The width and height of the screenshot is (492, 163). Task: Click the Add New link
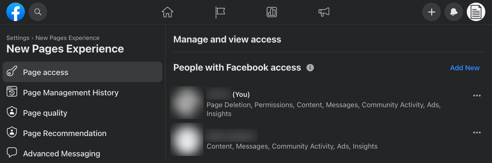[465, 68]
